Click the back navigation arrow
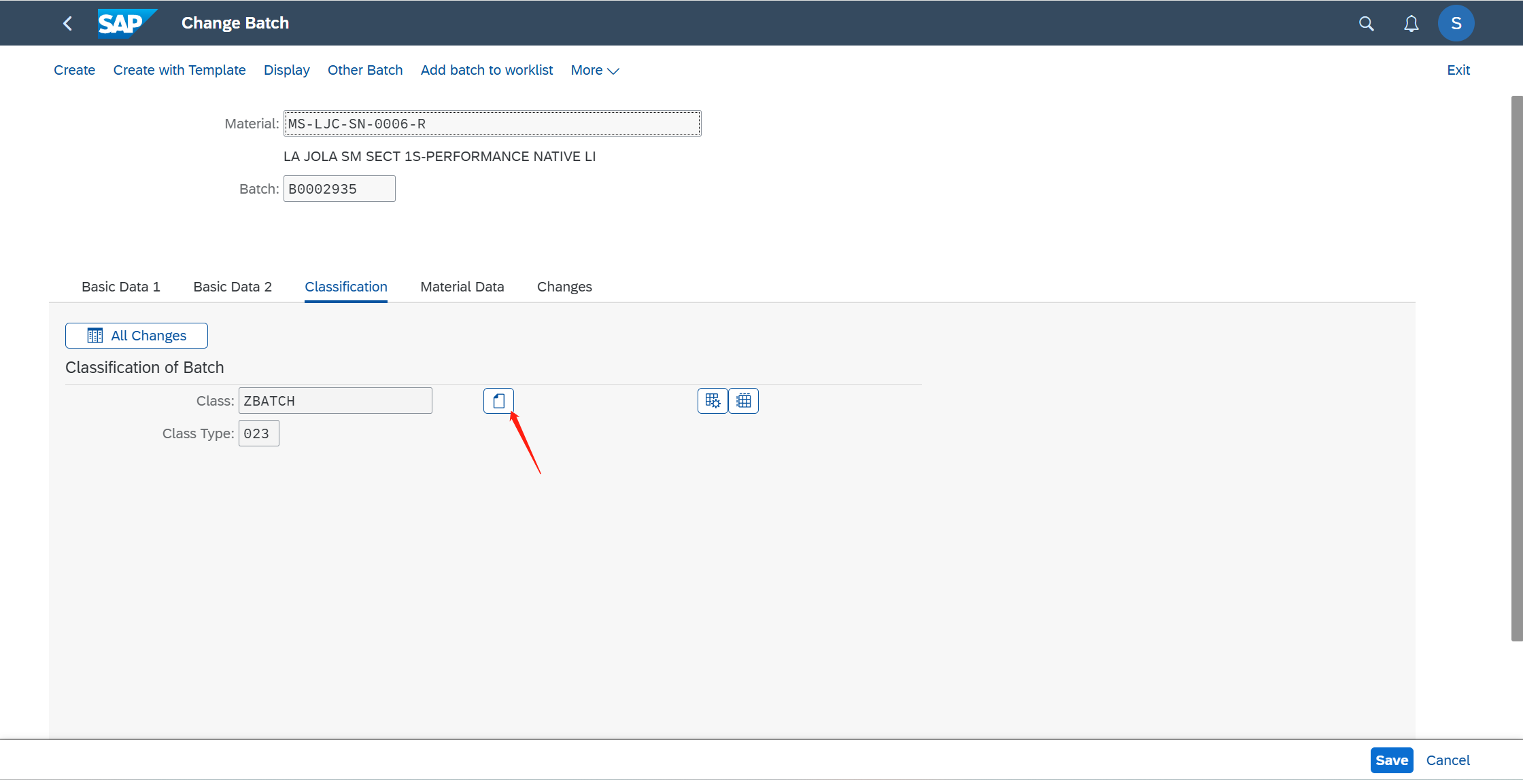 point(67,24)
